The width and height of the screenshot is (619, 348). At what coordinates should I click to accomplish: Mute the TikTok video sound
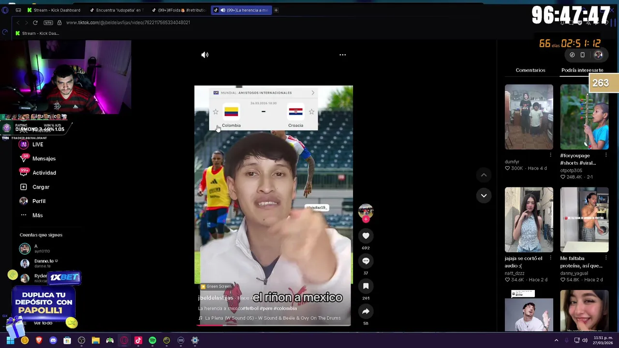pyautogui.click(x=205, y=55)
